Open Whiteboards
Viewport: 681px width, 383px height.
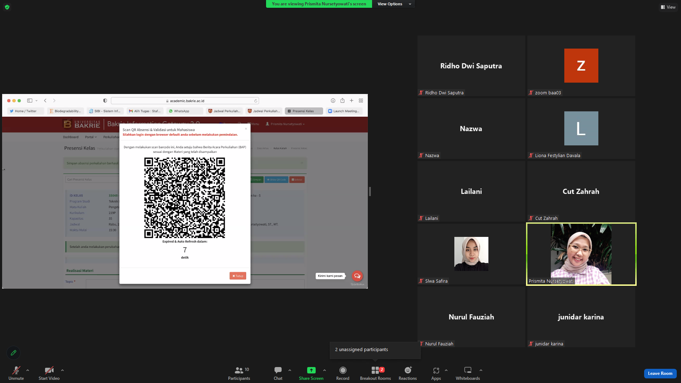pos(468,373)
